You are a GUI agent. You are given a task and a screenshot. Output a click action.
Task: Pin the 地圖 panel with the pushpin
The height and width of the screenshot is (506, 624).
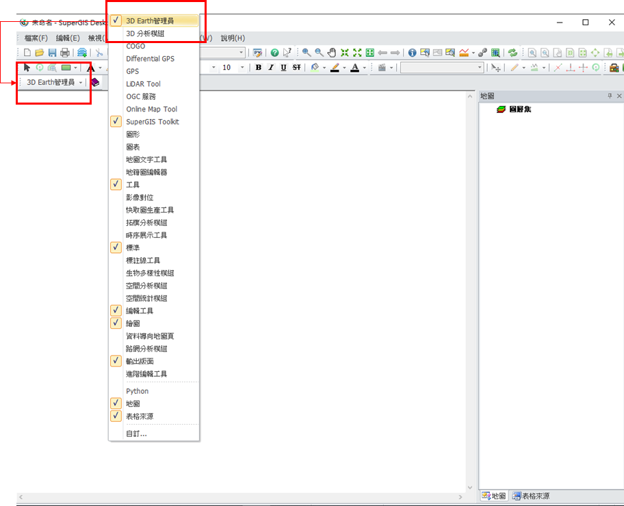[610, 96]
